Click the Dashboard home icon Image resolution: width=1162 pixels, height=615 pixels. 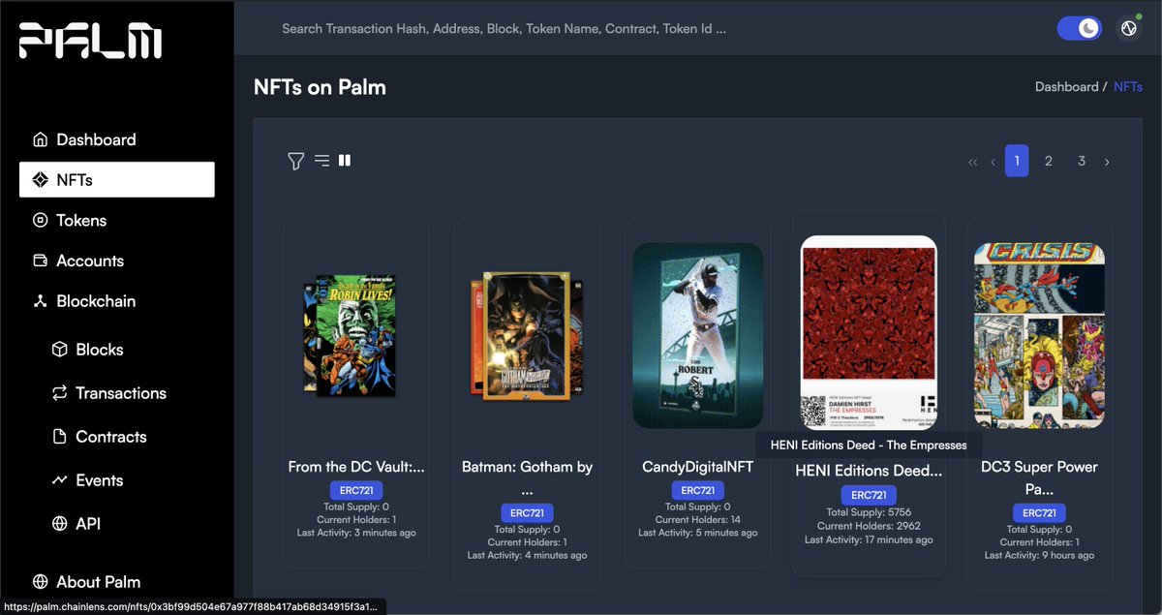[x=40, y=139]
